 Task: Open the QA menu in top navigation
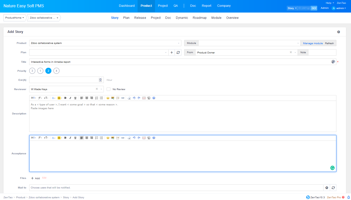[176, 6]
